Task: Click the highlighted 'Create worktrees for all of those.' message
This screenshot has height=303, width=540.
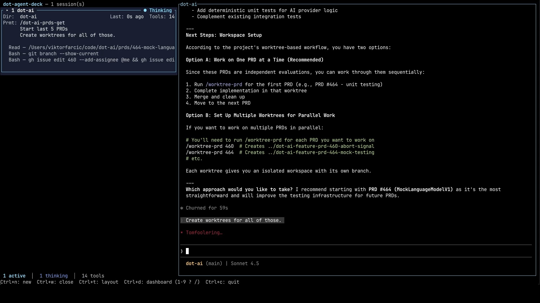Action: (232, 220)
